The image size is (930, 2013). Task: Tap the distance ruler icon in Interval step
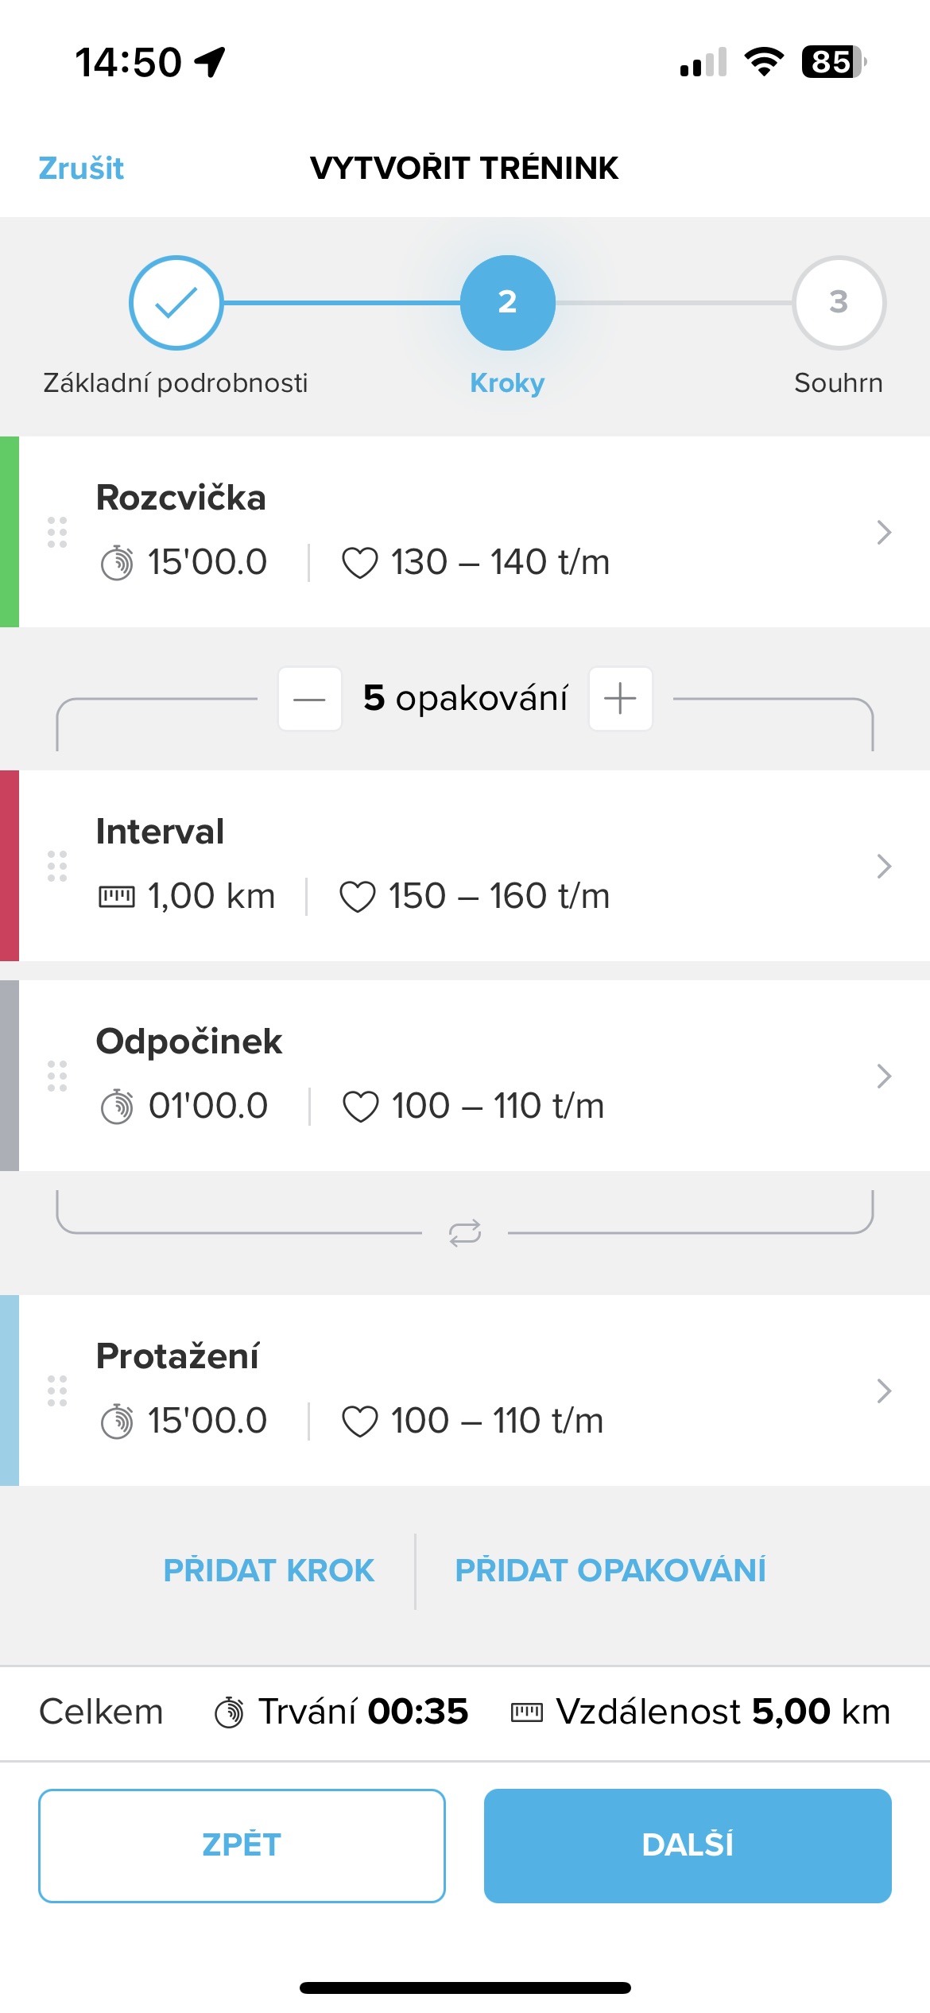tap(117, 897)
